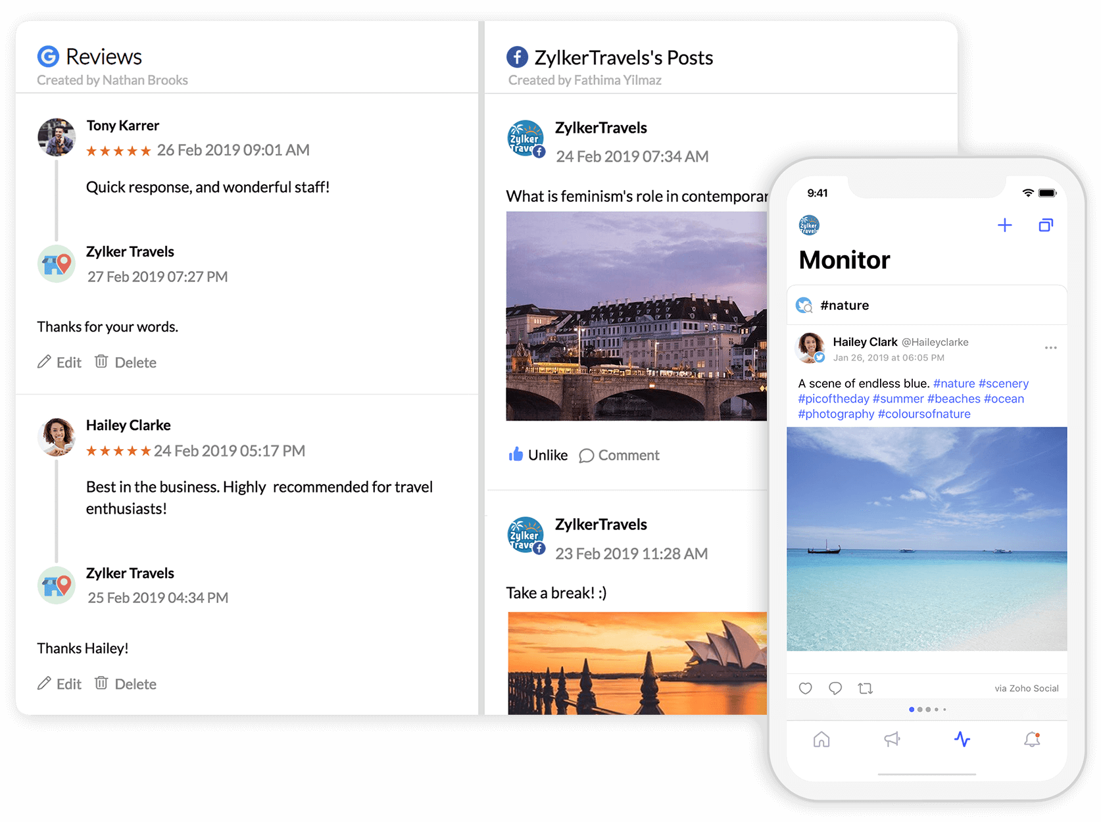Click Hailey Clarke's five-star rating

click(x=119, y=451)
